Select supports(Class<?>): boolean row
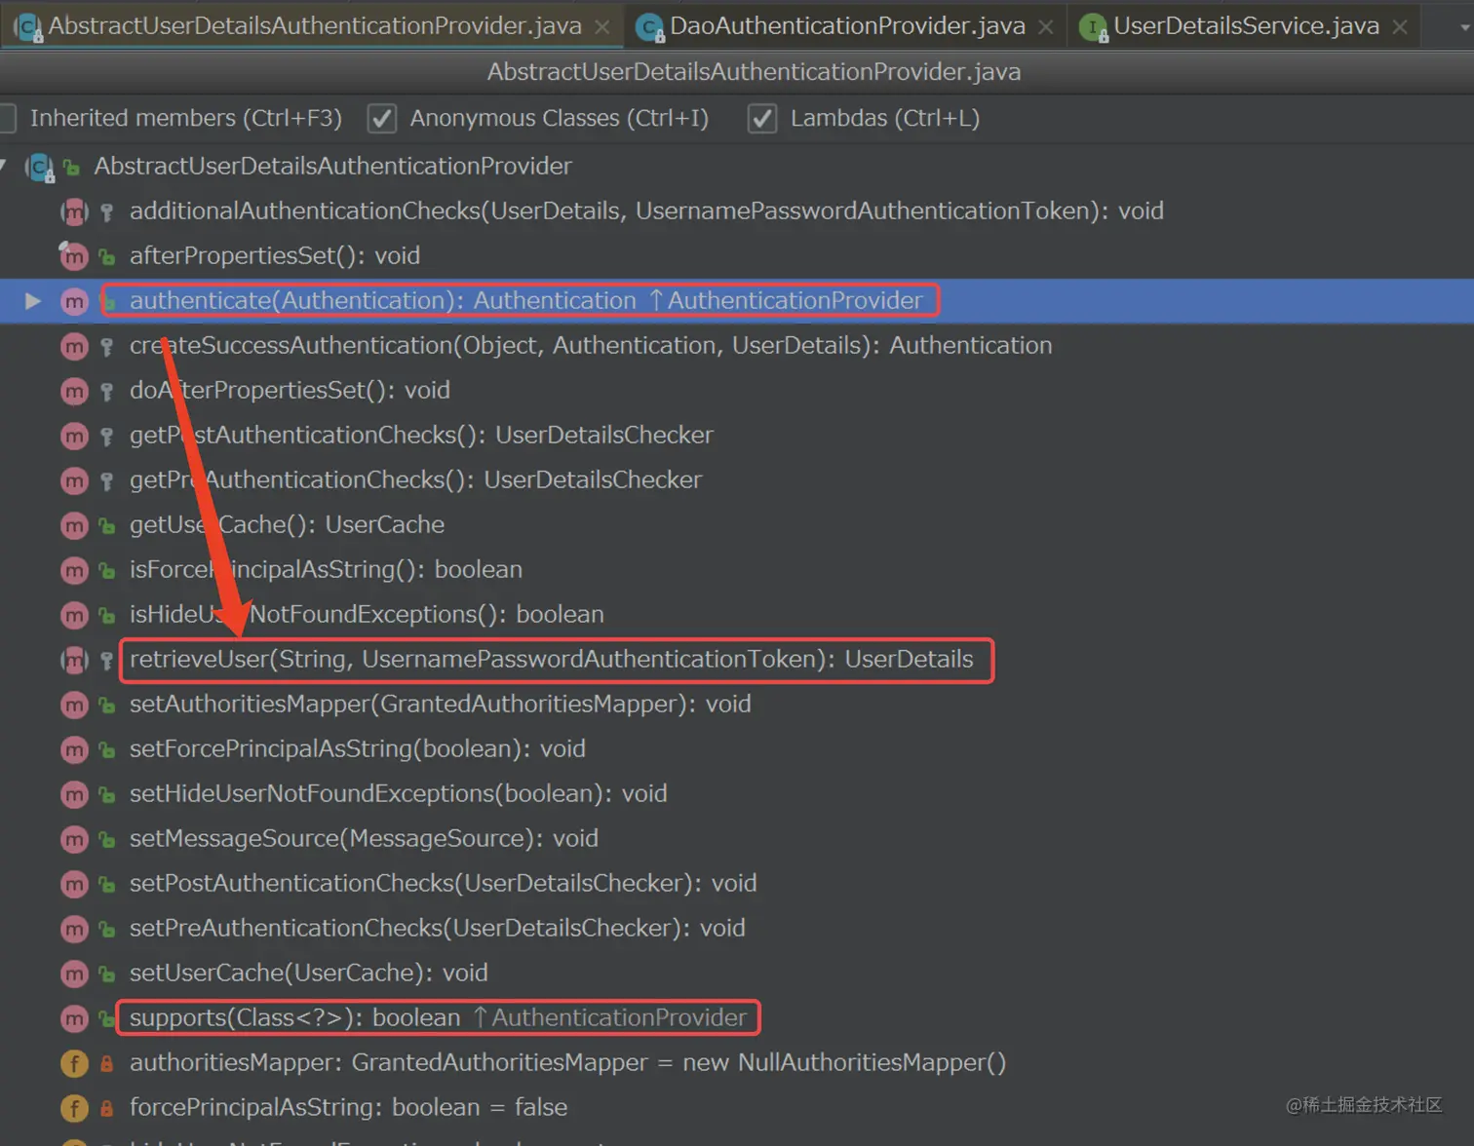This screenshot has height=1146, width=1474. tap(737, 1018)
